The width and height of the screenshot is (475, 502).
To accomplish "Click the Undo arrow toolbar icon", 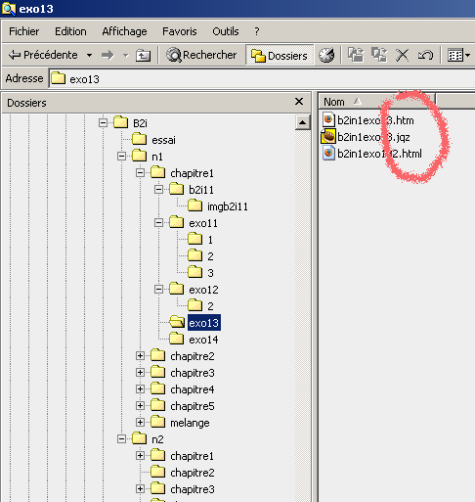I will pyautogui.click(x=425, y=55).
